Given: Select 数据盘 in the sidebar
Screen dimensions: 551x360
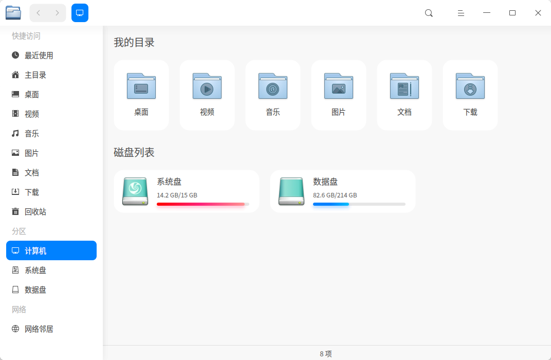Looking at the screenshot, I should (x=51, y=290).
